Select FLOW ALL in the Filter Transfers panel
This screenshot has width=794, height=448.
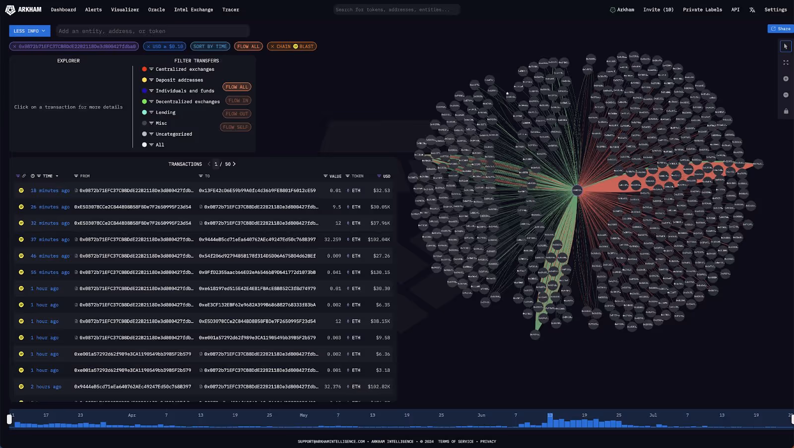(x=237, y=87)
